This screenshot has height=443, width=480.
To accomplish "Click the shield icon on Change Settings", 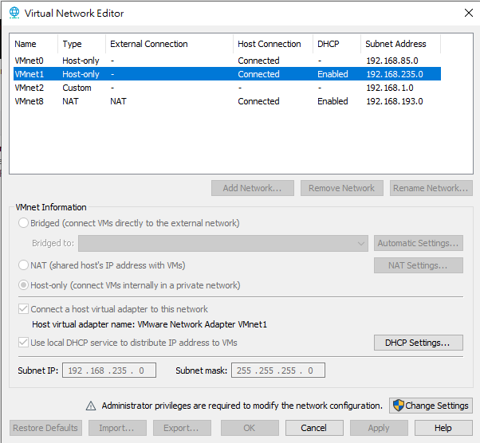I will coord(397,406).
